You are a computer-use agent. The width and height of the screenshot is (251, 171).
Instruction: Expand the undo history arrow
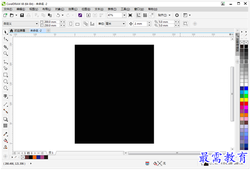click(x=63, y=15)
